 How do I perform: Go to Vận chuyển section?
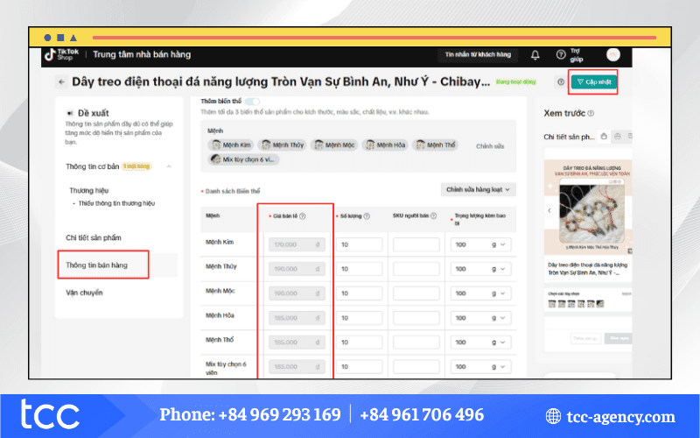[x=84, y=293]
